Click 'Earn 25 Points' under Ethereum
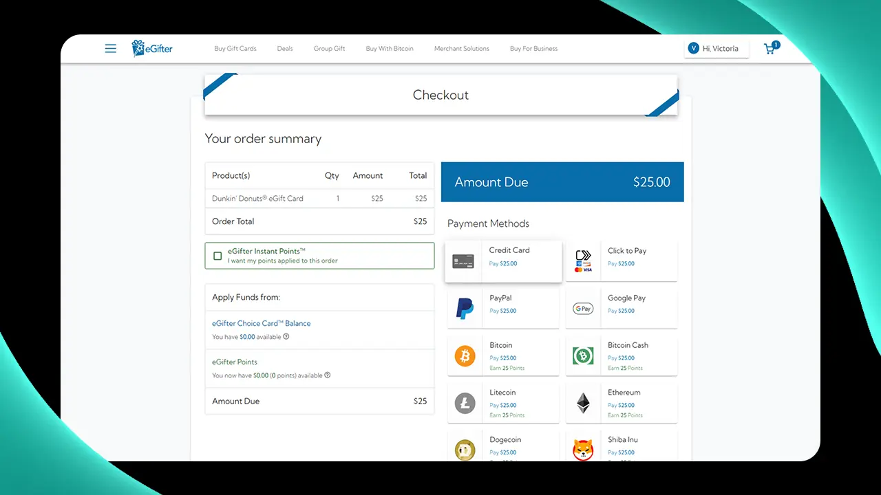Image resolution: width=881 pixels, height=495 pixels. [626, 415]
